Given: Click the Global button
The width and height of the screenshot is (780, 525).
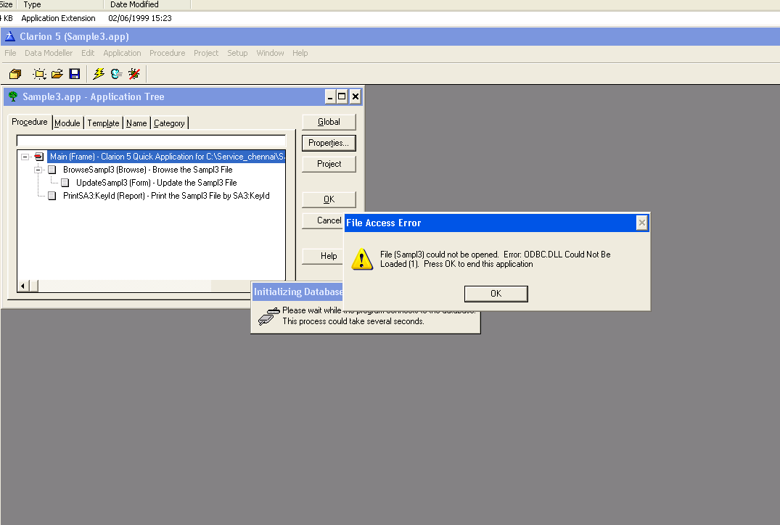Looking at the screenshot, I should coord(329,122).
